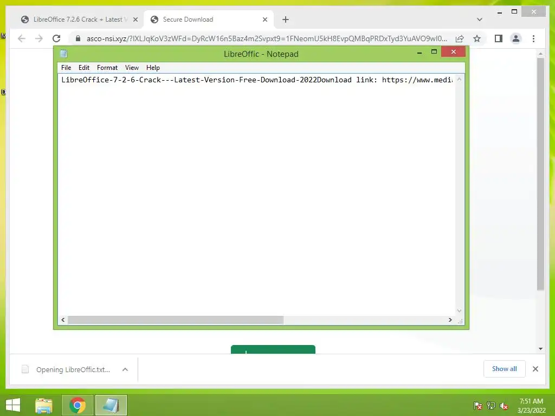The image size is (555, 416).
Task: Open the clock showing 7:51 AM
Action: [x=531, y=406]
